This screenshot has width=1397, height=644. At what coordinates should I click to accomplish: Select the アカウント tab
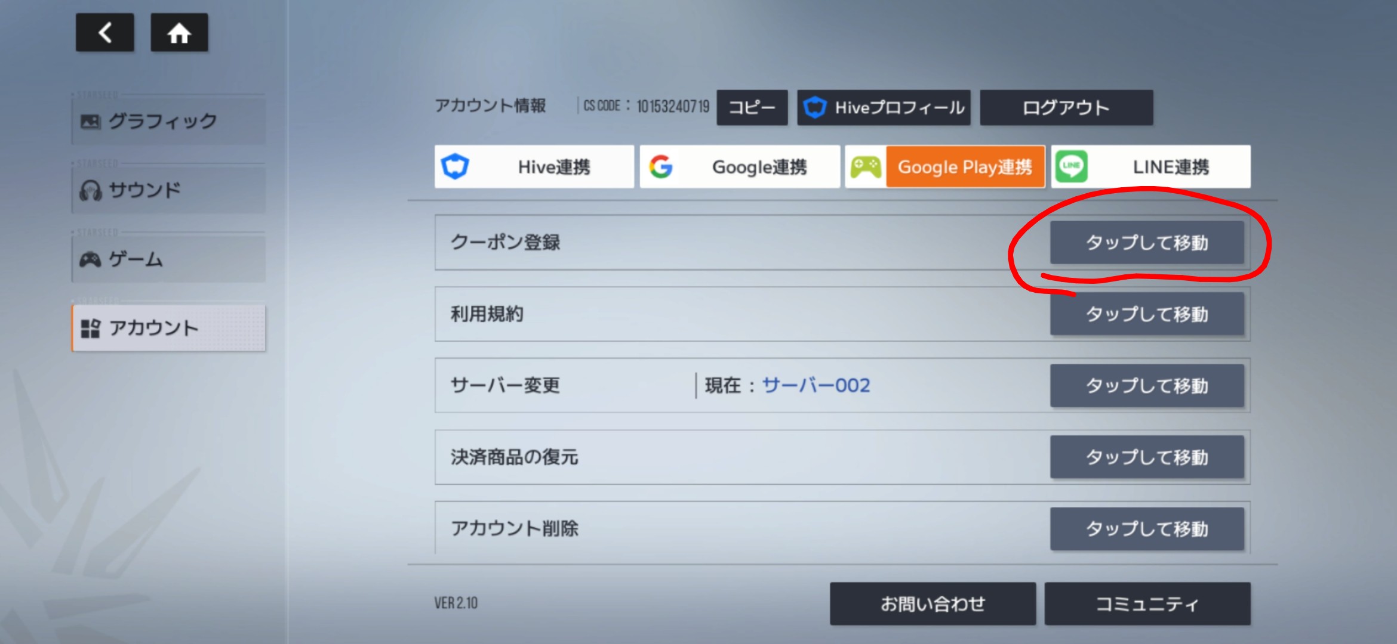tap(168, 328)
